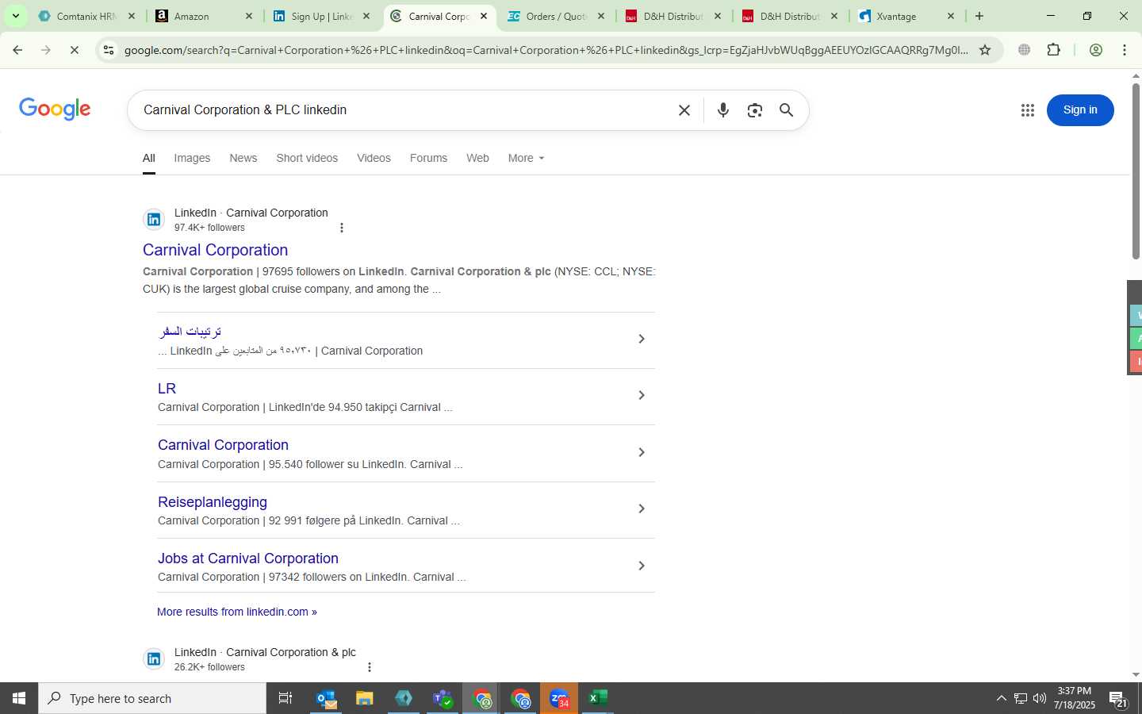The image size is (1142, 714).
Task: Open Excel from taskbar
Action: 598,698
